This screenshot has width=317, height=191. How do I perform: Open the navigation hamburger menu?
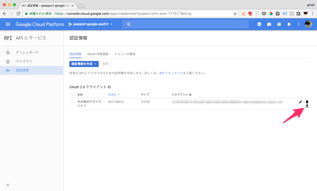tap(8, 24)
